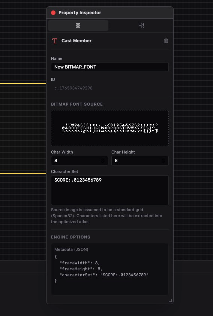
Task: Select the "characterSet" JSON line
Action: 104,275
